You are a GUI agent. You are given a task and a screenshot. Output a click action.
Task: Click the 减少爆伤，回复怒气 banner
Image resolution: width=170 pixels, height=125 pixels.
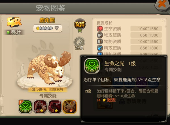pos(48,90)
